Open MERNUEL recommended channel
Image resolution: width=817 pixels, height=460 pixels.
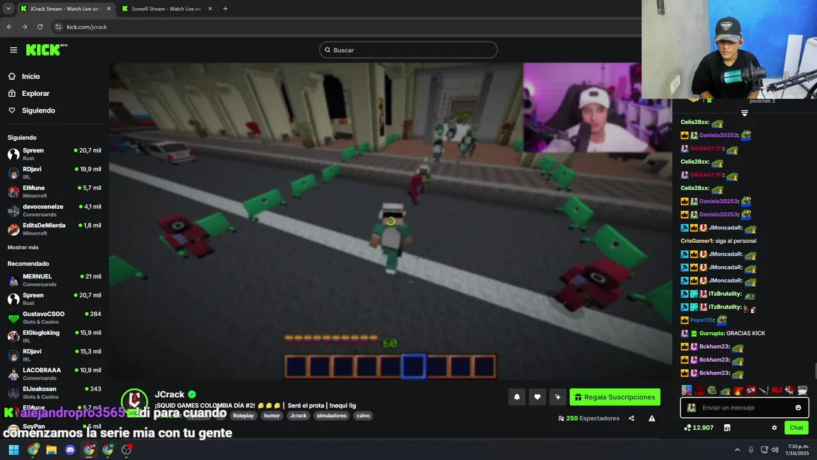[x=54, y=280]
